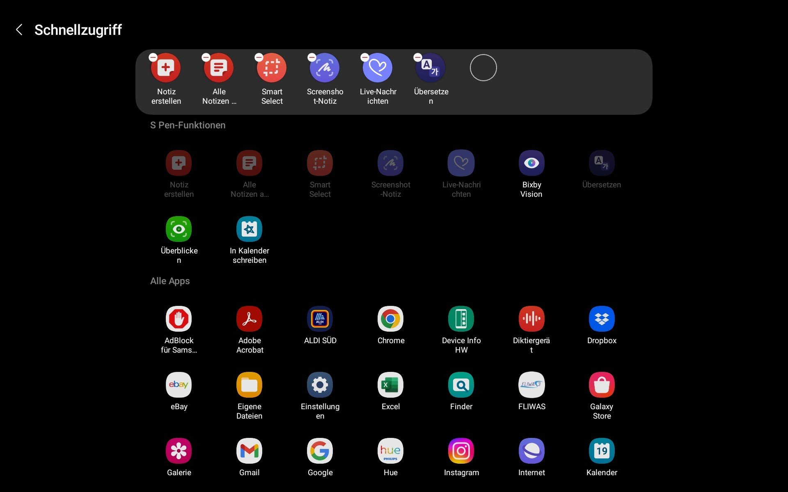Select AdBlock für Samsung app
The image size is (788, 492).
[179, 319]
